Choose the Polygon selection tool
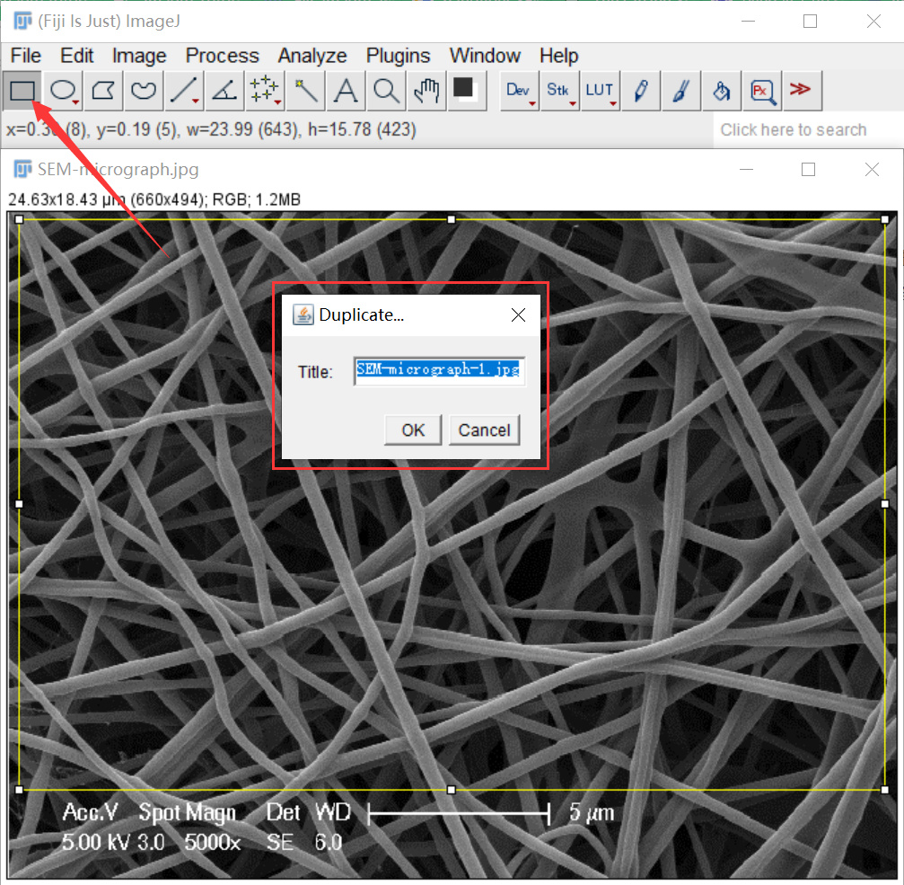 coord(104,90)
